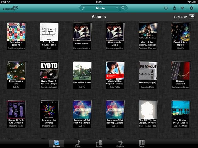The width and height of the screenshot is (198, 148).
Task: Open the Music category dropdown
Action: pyautogui.click(x=100, y=8)
